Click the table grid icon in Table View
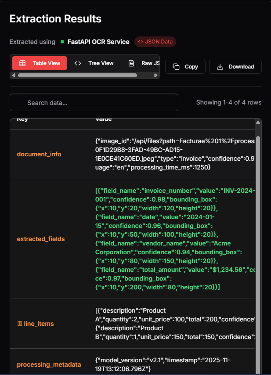The width and height of the screenshot is (271, 375). coord(22,63)
